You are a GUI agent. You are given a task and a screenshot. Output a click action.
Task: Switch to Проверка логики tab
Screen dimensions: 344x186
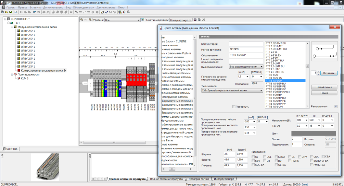pyautogui.click(x=198, y=179)
